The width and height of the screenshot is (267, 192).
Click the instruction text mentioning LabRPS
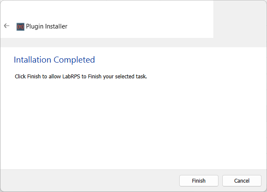(80, 77)
